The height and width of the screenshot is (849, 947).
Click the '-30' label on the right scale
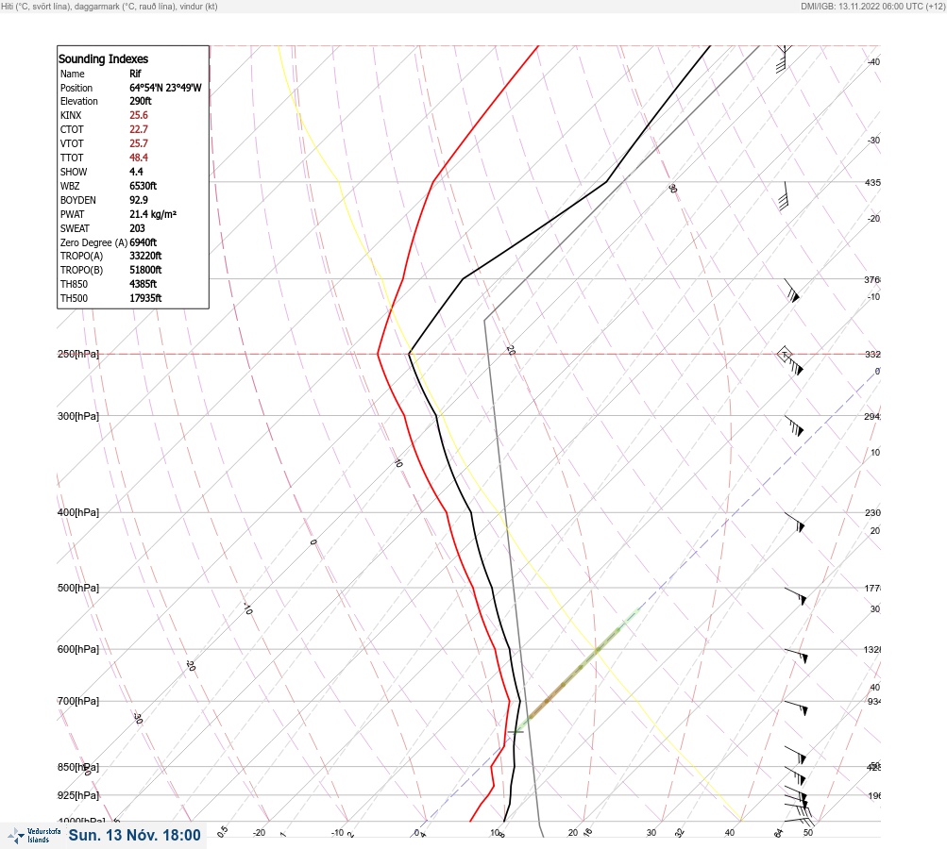tap(873, 140)
